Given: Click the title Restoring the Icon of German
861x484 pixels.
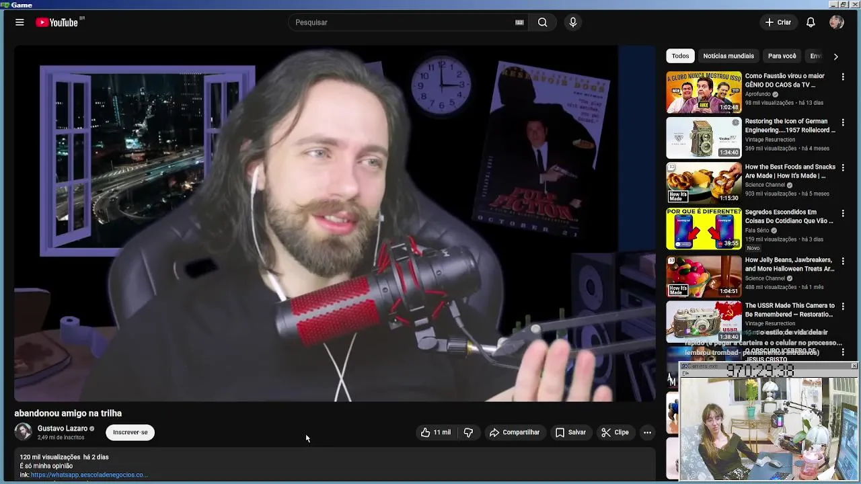Looking at the screenshot, I should [x=786, y=122].
